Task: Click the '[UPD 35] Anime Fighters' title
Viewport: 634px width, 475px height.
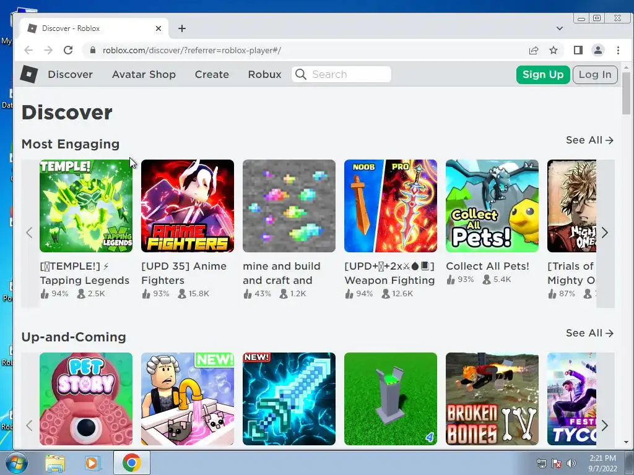Action: [x=184, y=273]
